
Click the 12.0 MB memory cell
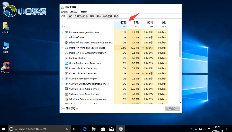[x=134, y=48]
